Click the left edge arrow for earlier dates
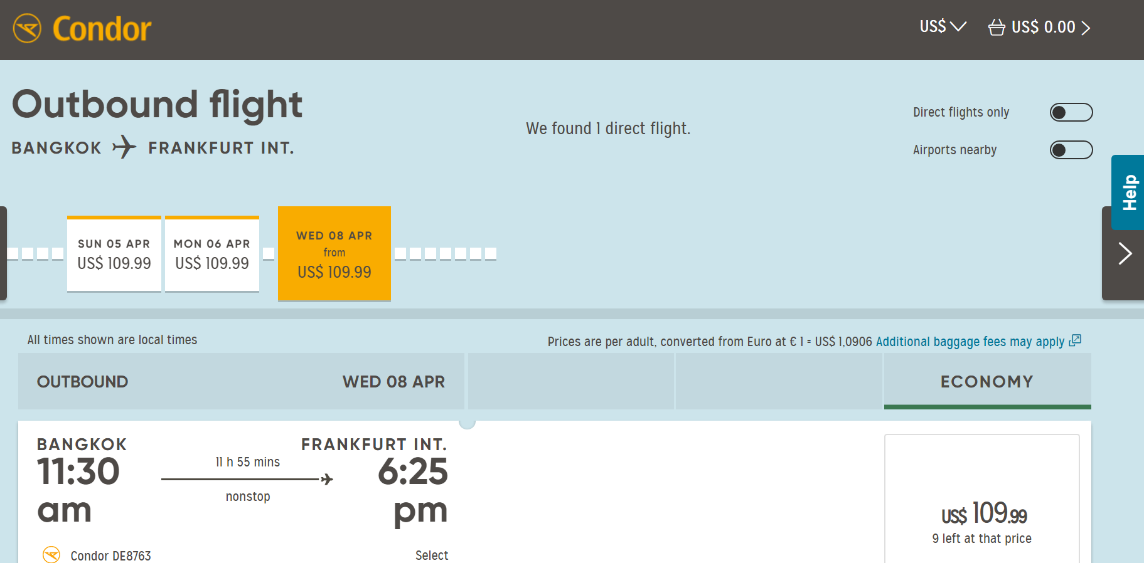Image resolution: width=1144 pixels, height=563 pixels. (3, 253)
